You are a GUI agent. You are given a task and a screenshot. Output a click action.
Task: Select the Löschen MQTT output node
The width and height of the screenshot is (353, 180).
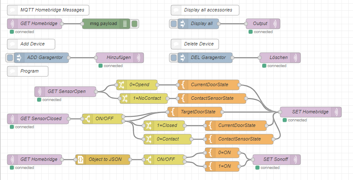279,57
